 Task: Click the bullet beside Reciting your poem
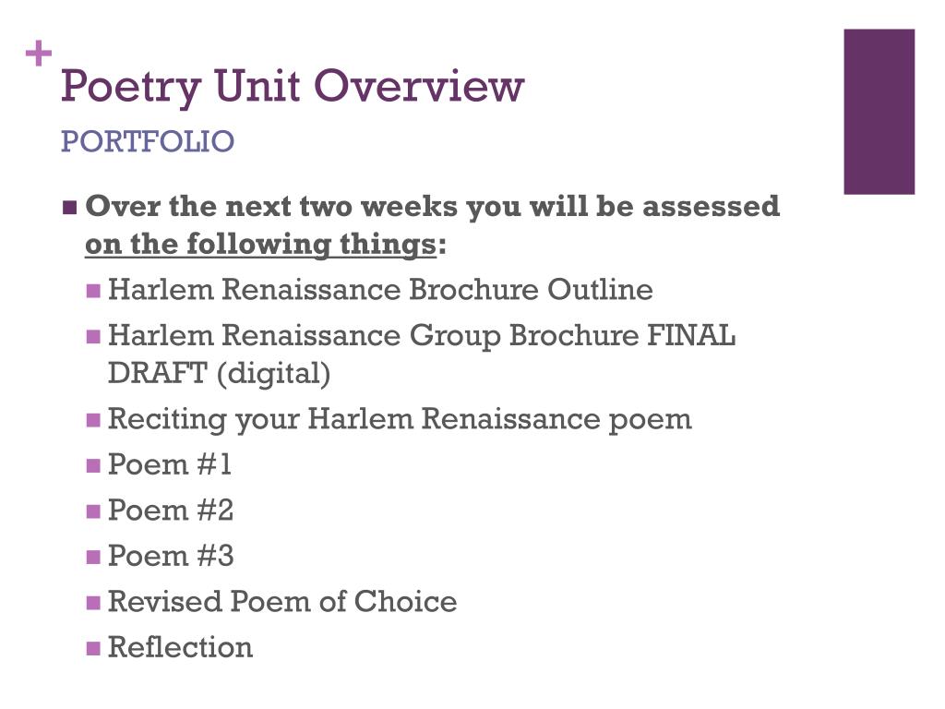[x=93, y=420]
